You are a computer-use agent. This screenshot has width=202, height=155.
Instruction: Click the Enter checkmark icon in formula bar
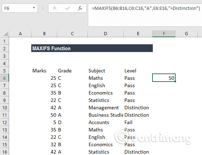pyautogui.click(x=67, y=8)
